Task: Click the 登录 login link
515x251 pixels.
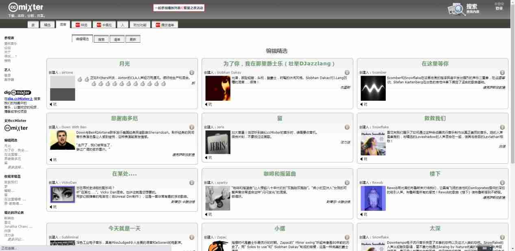Action: pyautogui.click(x=499, y=8)
